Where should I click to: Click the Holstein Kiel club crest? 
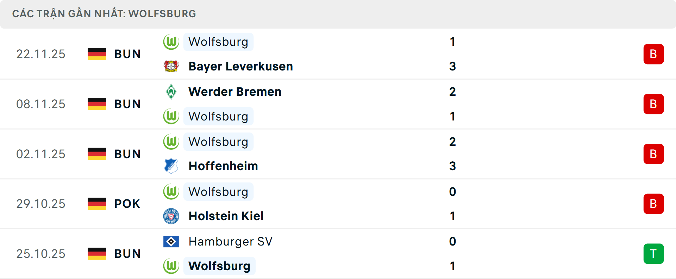click(x=171, y=216)
